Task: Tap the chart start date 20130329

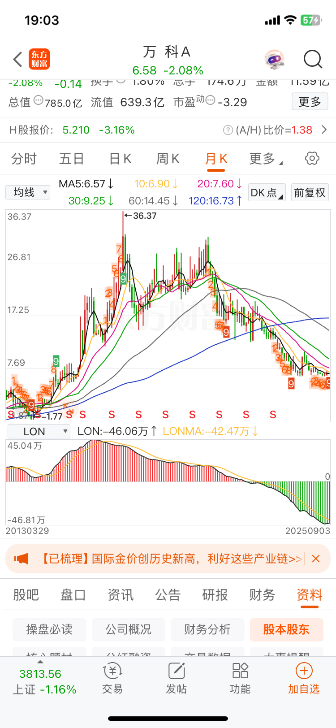Action: pos(27,531)
